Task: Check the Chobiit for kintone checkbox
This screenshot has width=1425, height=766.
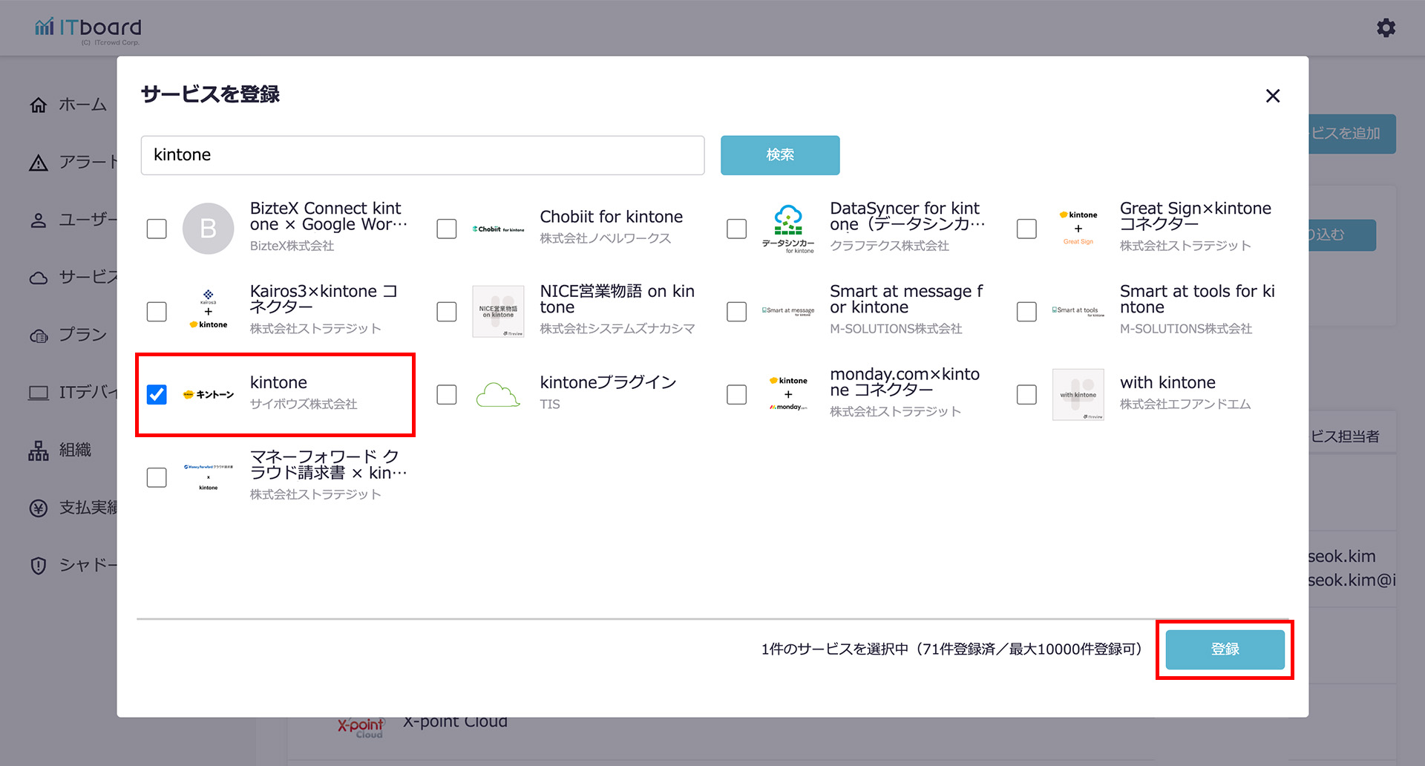Action: [447, 229]
